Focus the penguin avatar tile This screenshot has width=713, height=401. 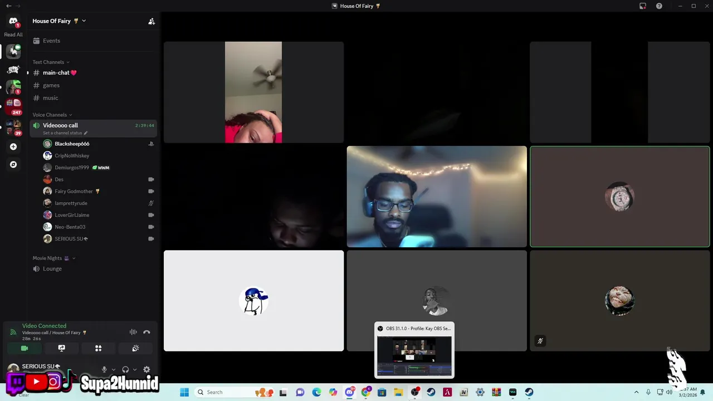253,301
